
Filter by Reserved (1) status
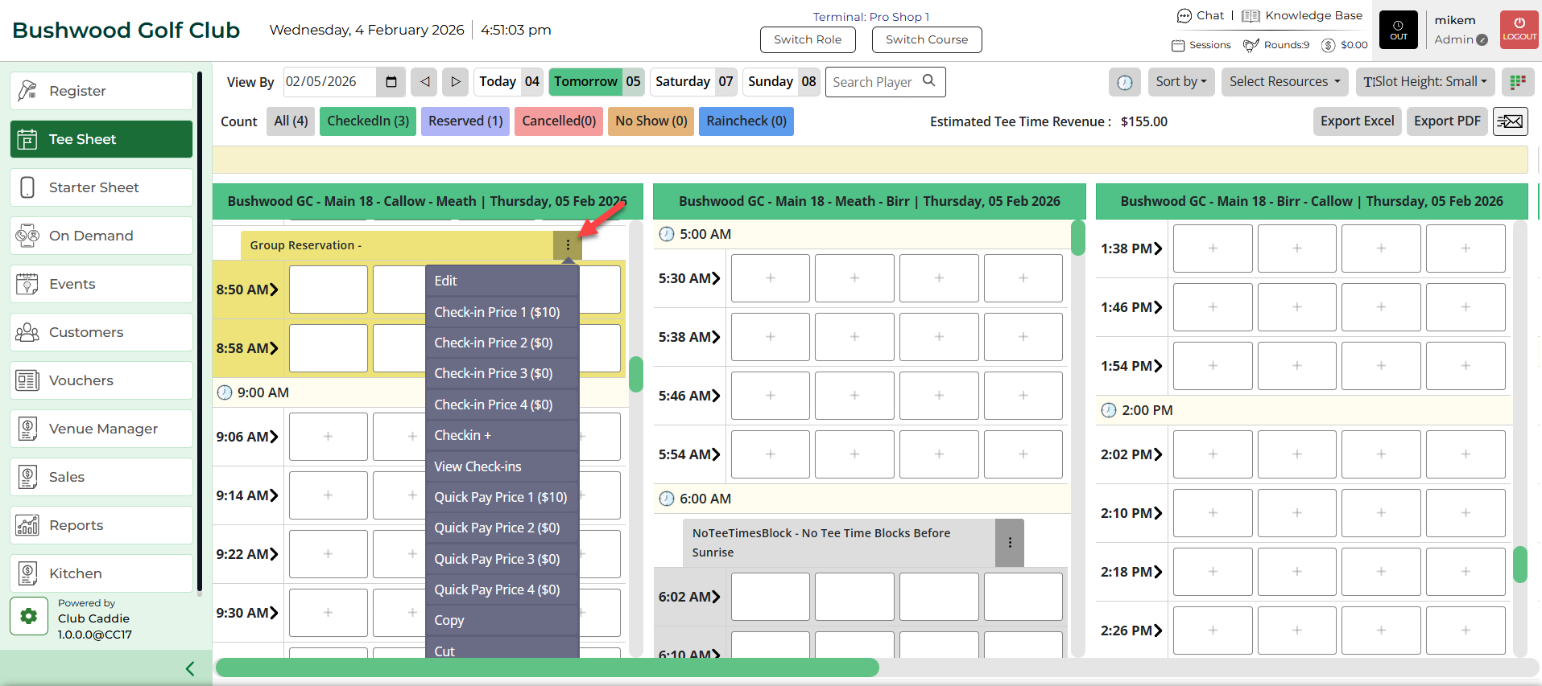[465, 121]
